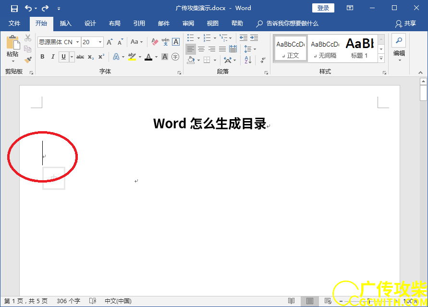This screenshot has width=428, height=307.
Task: Open paragraph shading paint bucket
Action: tap(191, 60)
